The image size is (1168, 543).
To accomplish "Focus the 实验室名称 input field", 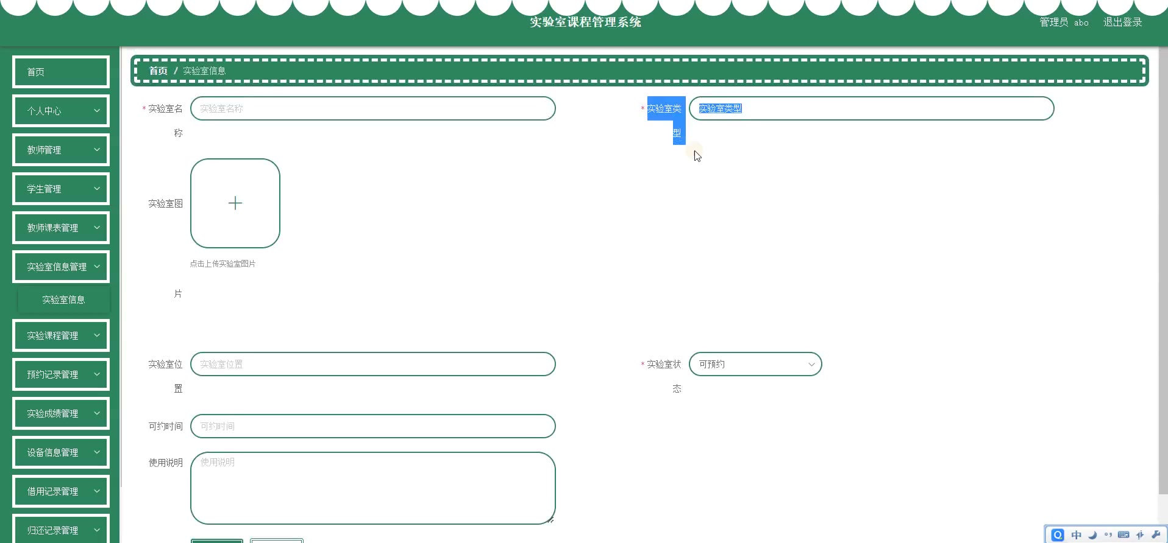I will (373, 108).
